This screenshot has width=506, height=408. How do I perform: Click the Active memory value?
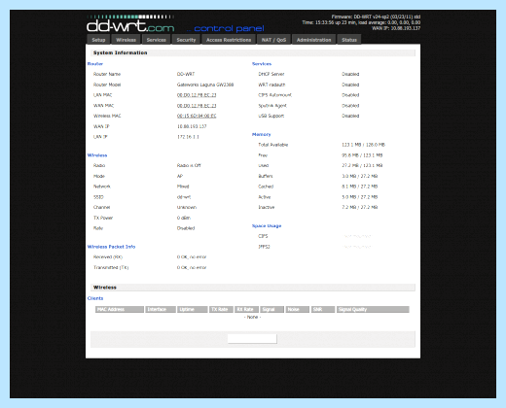(x=359, y=197)
